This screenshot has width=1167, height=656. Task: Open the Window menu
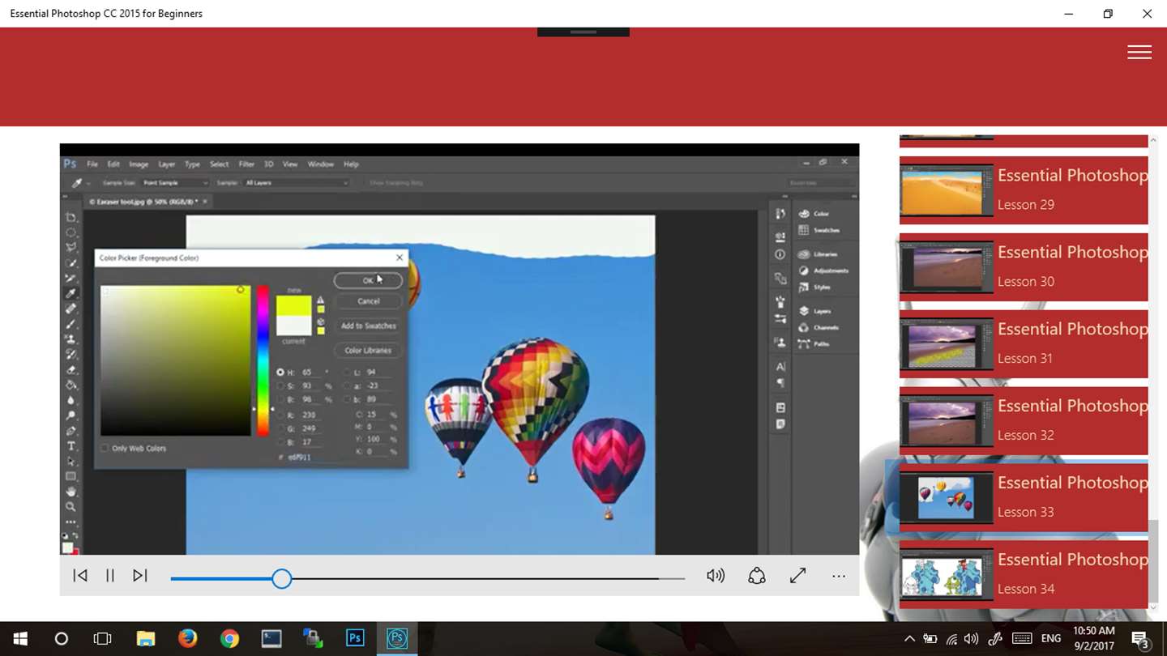click(x=320, y=164)
